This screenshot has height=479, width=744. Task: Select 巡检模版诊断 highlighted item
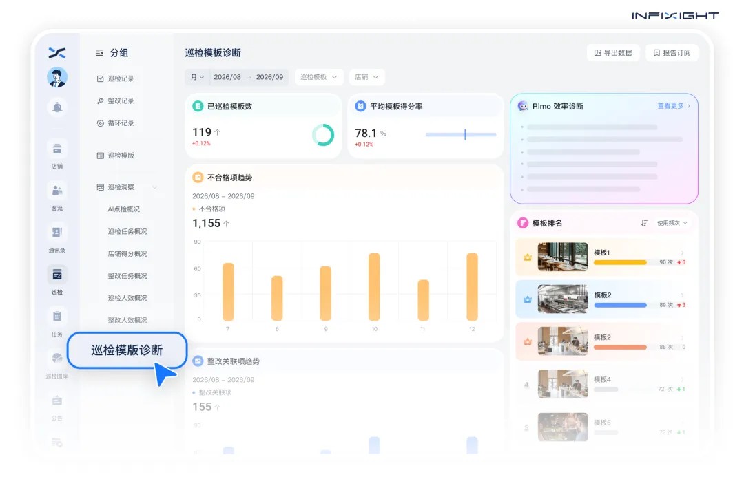(x=127, y=350)
